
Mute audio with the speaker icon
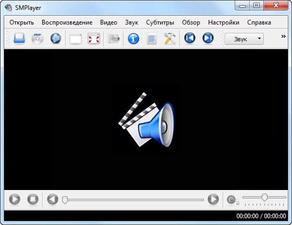coord(233,200)
